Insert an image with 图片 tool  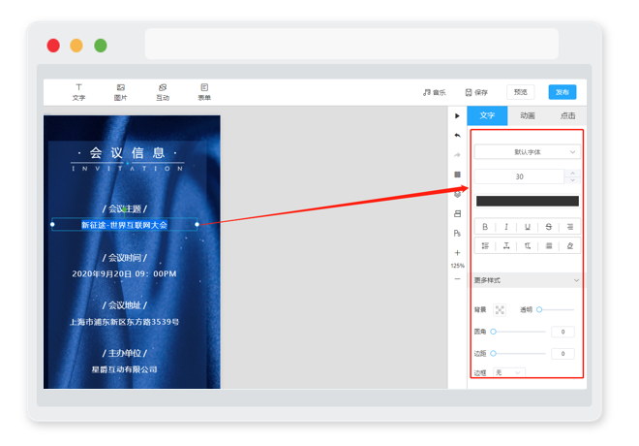[x=121, y=92]
